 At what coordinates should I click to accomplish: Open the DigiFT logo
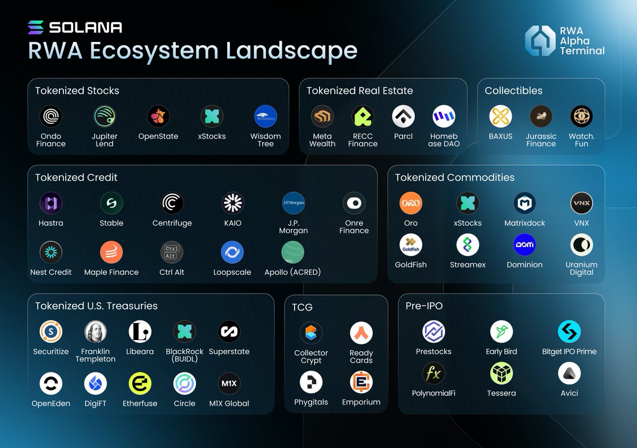96,383
